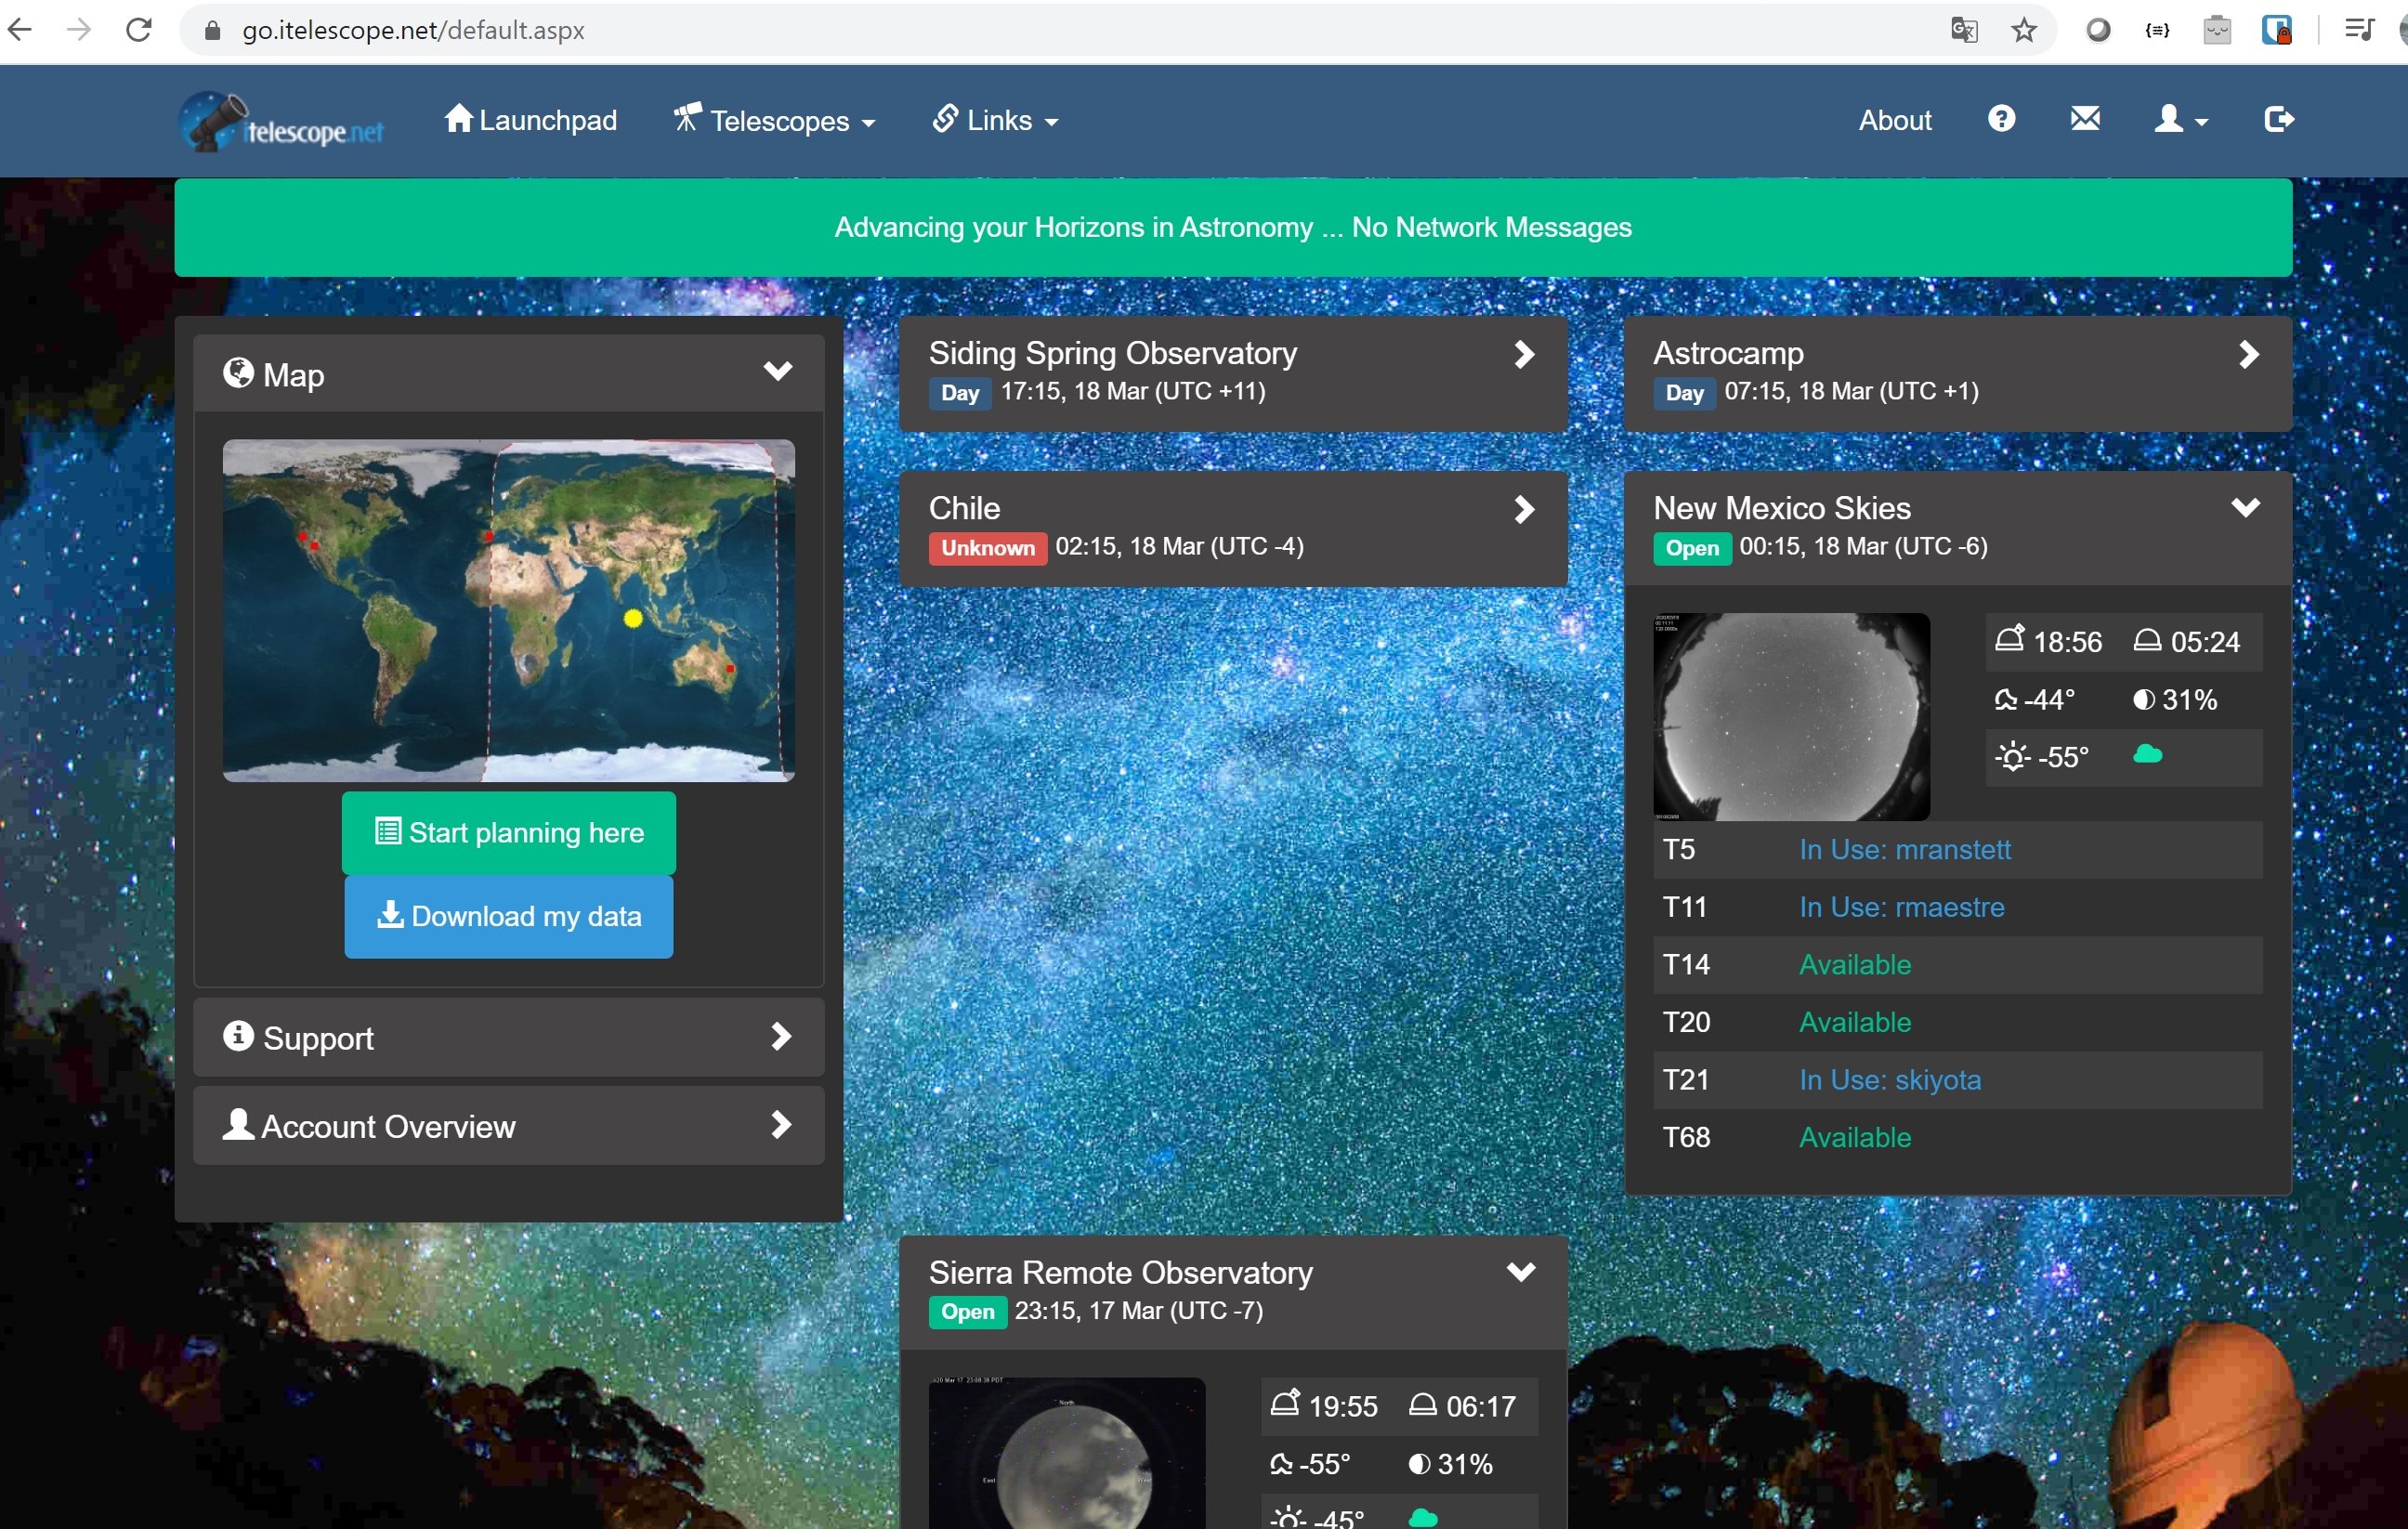Image resolution: width=2408 pixels, height=1529 pixels.
Task: Expand the Support panel
Action: 508,1037
